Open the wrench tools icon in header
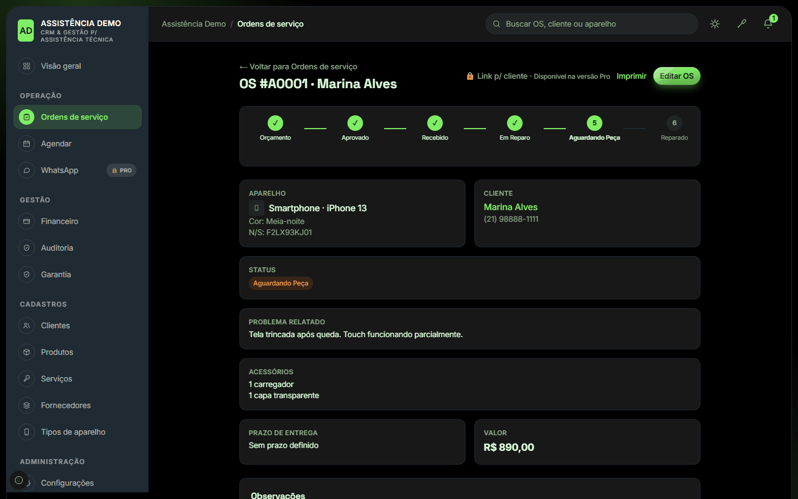 (x=741, y=24)
